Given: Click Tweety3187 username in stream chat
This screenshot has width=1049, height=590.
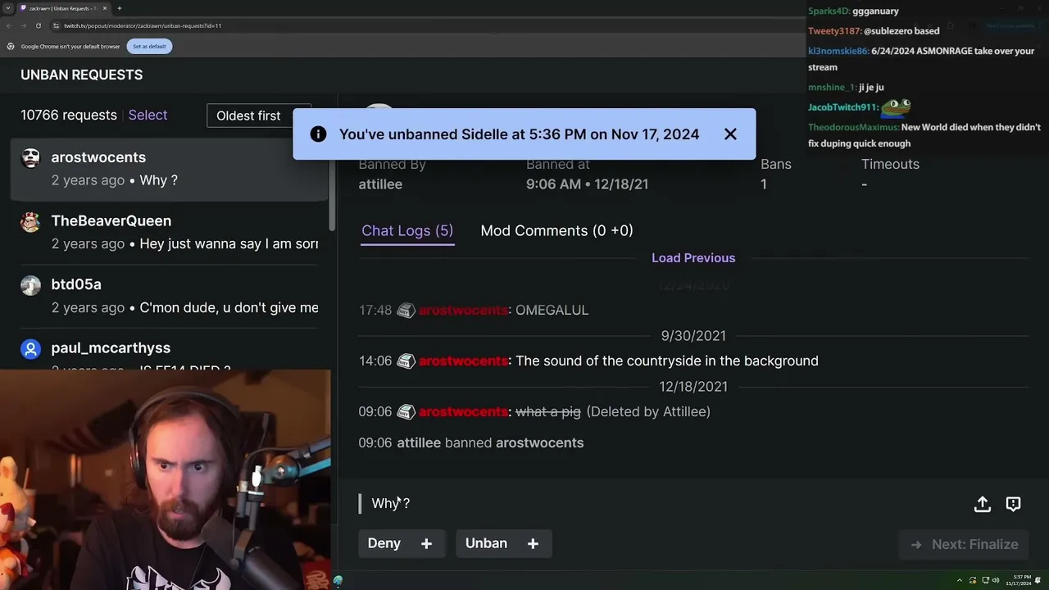Looking at the screenshot, I should coord(833,31).
